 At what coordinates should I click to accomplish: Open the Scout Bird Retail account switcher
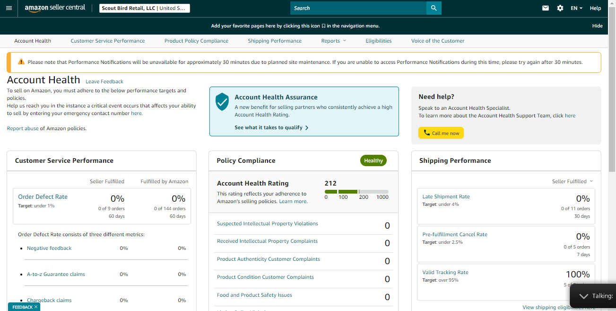tap(145, 8)
